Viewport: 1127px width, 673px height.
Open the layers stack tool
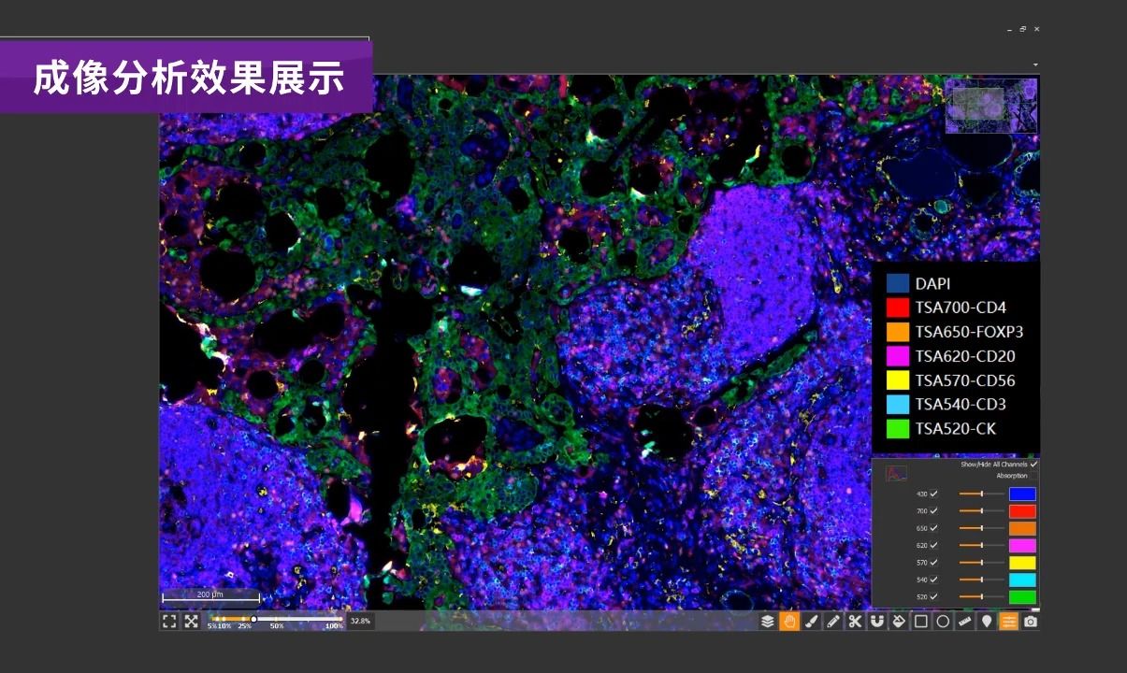[768, 621]
